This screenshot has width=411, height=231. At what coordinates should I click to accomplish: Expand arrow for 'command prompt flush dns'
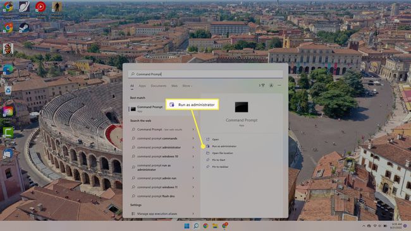[193, 196]
